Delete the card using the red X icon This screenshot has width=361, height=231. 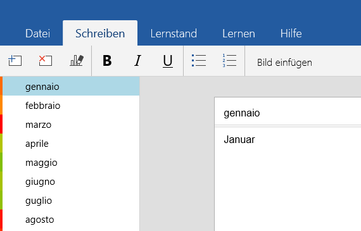tap(46, 61)
